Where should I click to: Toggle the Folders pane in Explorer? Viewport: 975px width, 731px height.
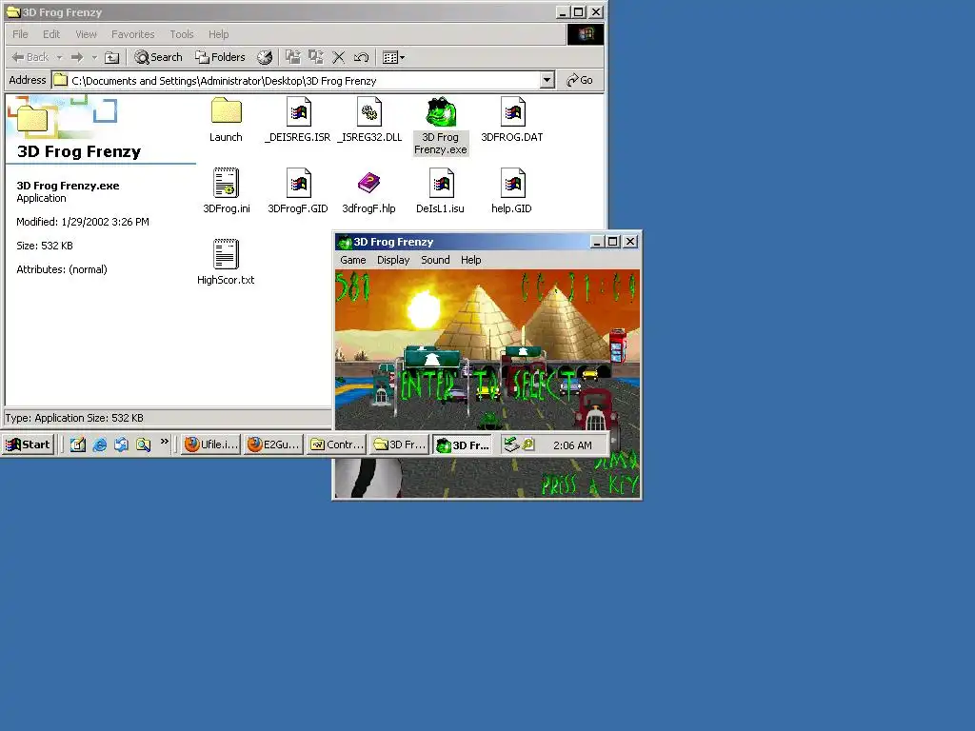(x=220, y=57)
